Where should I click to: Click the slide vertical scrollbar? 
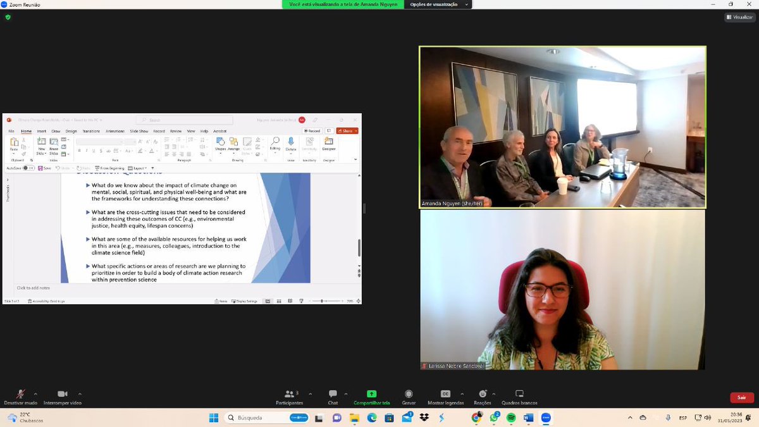359,248
